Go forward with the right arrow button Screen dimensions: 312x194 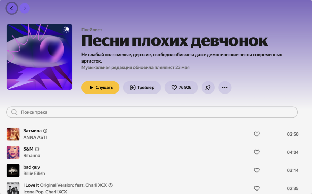25,8
